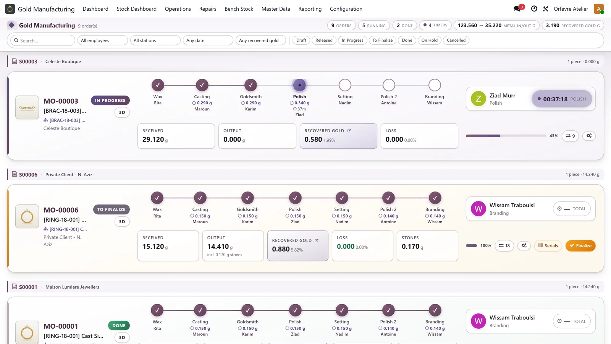
Task: Toggle the To Finalize status filter
Action: 383,40
